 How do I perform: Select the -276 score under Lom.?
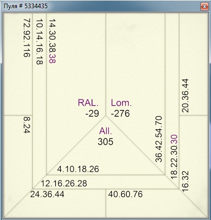(x=120, y=113)
